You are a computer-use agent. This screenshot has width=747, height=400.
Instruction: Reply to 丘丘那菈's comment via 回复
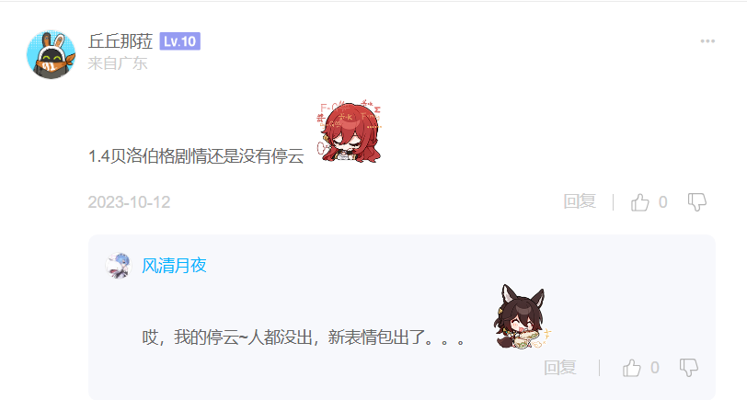click(x=580, y=202)
